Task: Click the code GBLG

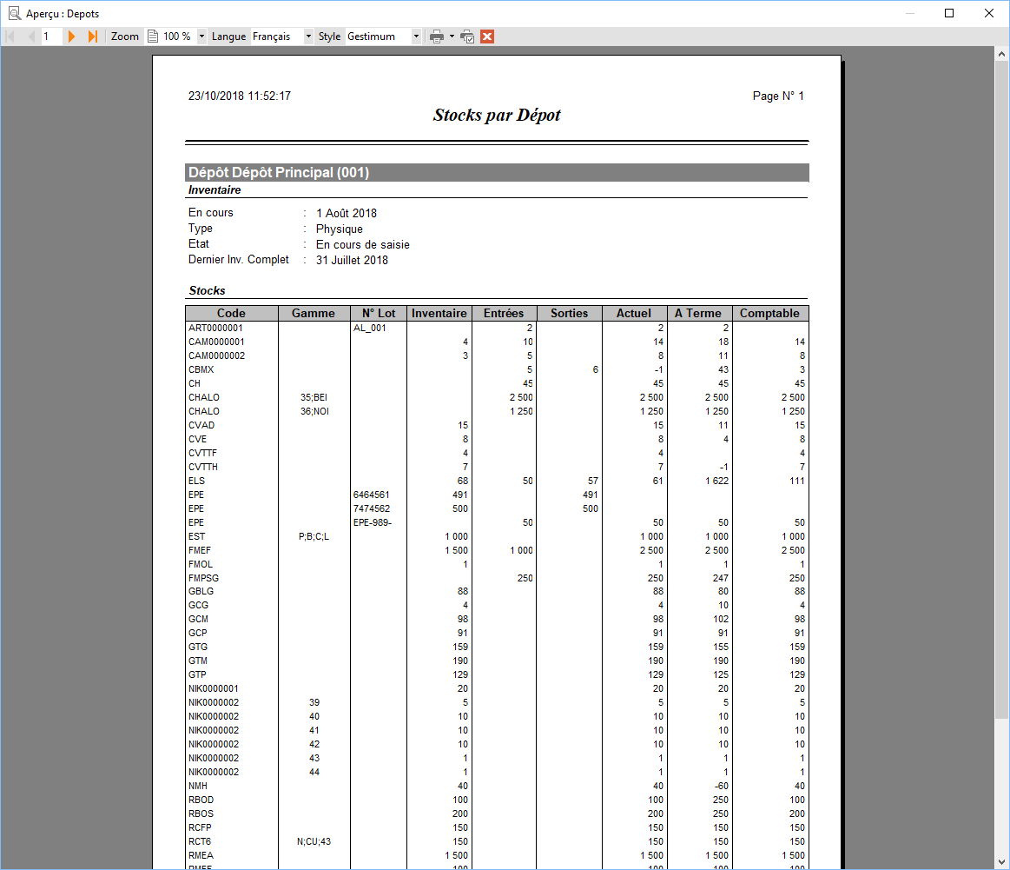Action: point(201,591)
